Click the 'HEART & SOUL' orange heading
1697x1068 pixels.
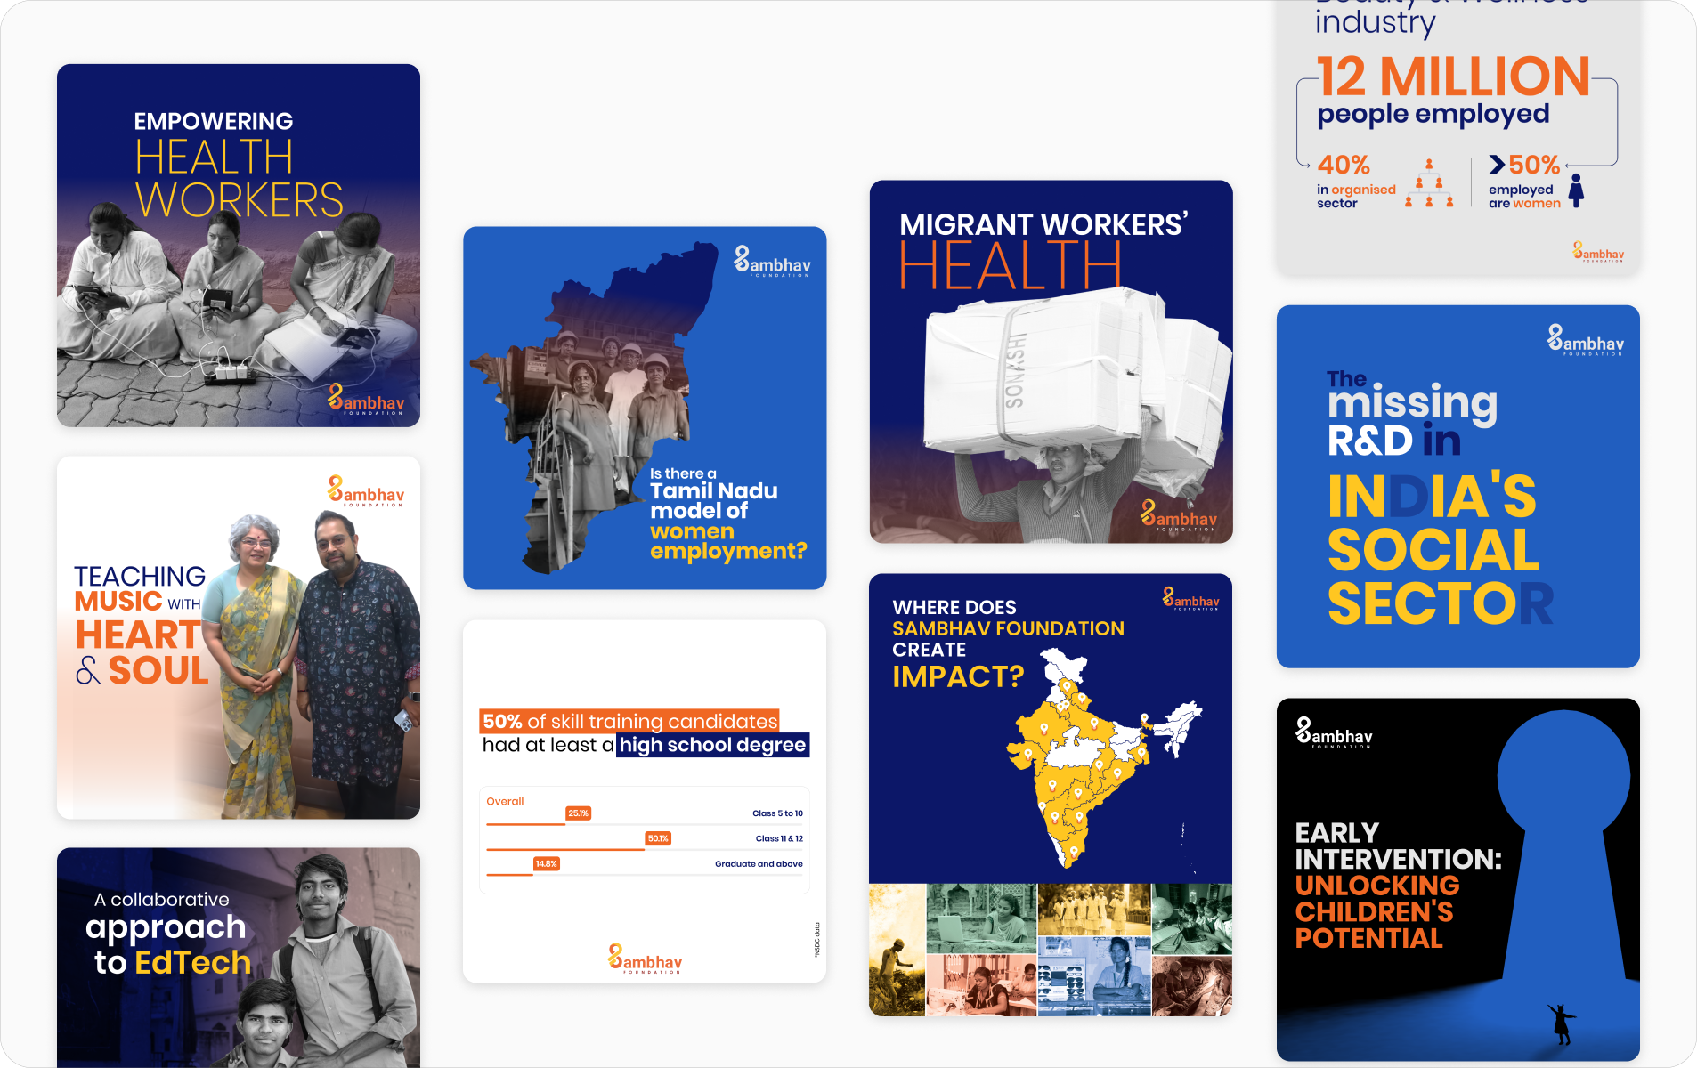click(x=142, y=652)
